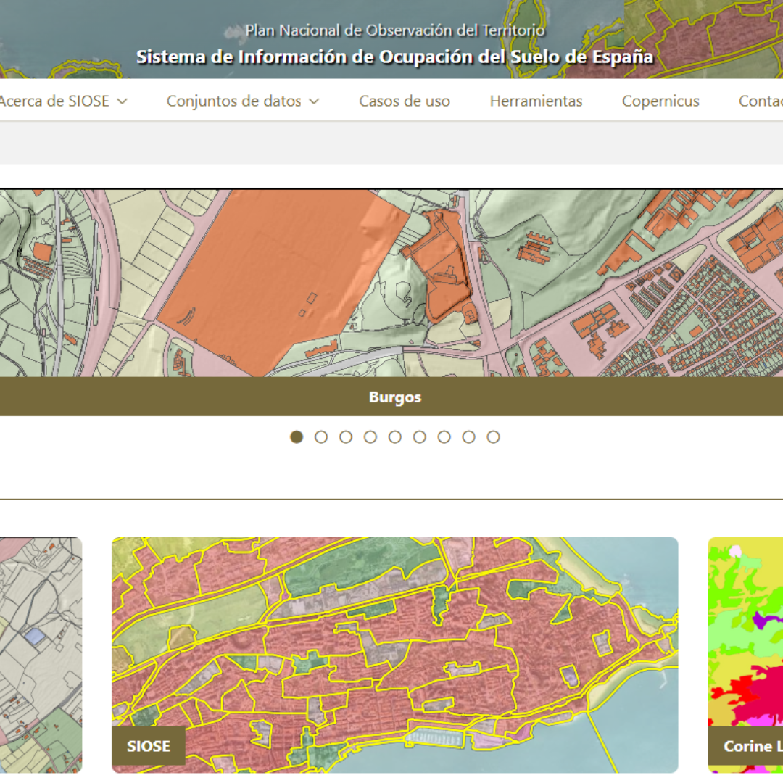The height and width of the screenshot is (783, 783).
Task: Click the SIOSE label on the card
Action: (x=149, y=746)
